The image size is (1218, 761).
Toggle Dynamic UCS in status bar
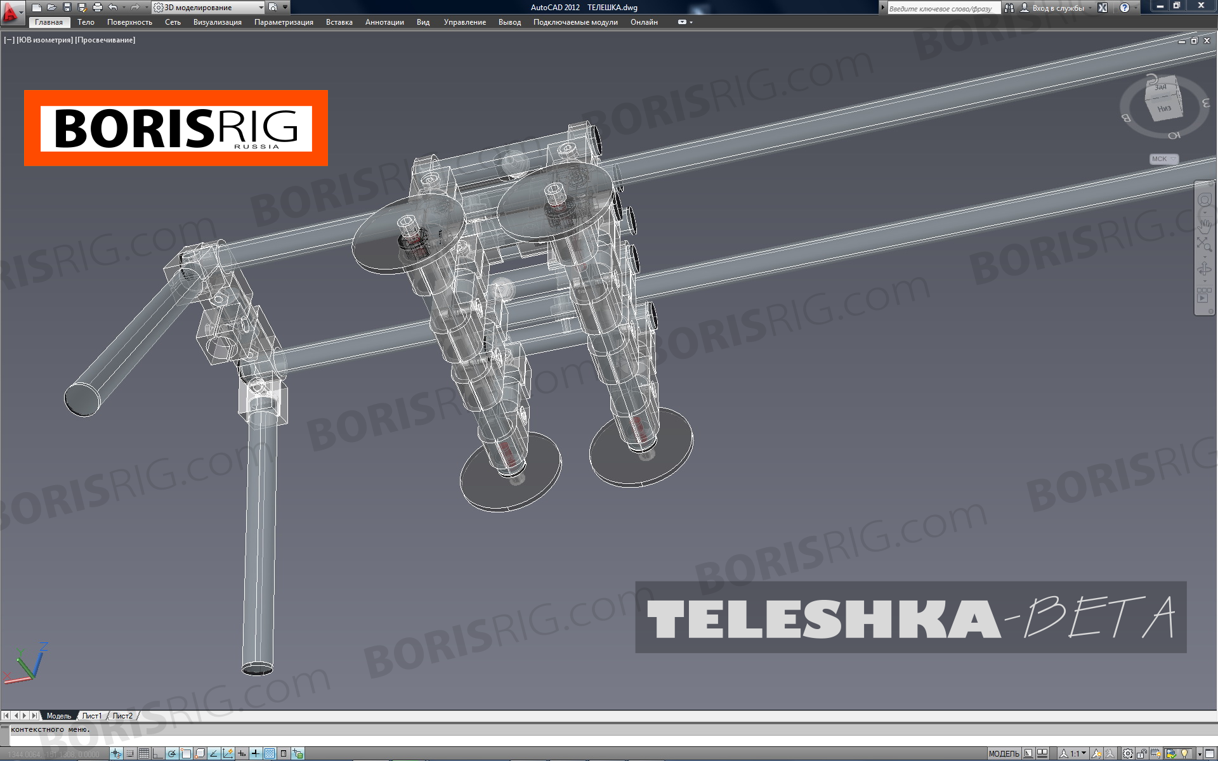[228, 753]
